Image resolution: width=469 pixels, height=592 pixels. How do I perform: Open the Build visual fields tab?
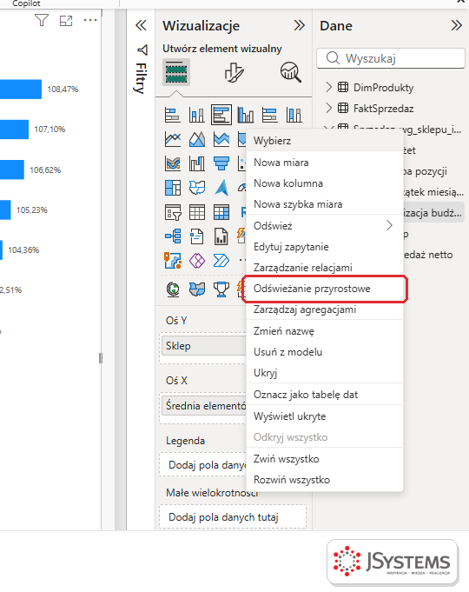click(x=176, y=72)
